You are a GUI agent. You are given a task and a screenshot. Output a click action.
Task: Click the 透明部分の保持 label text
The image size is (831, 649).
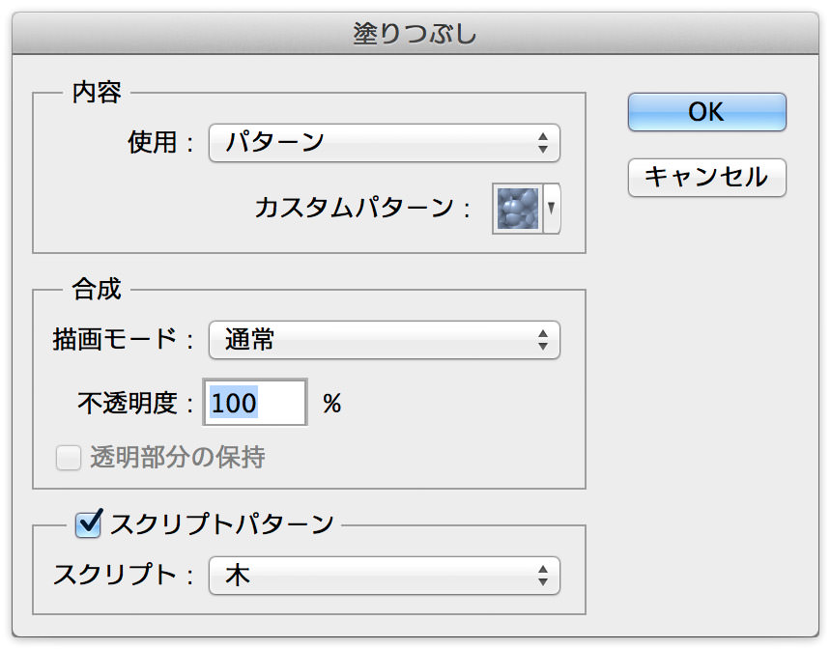click(x=178, y=457)
